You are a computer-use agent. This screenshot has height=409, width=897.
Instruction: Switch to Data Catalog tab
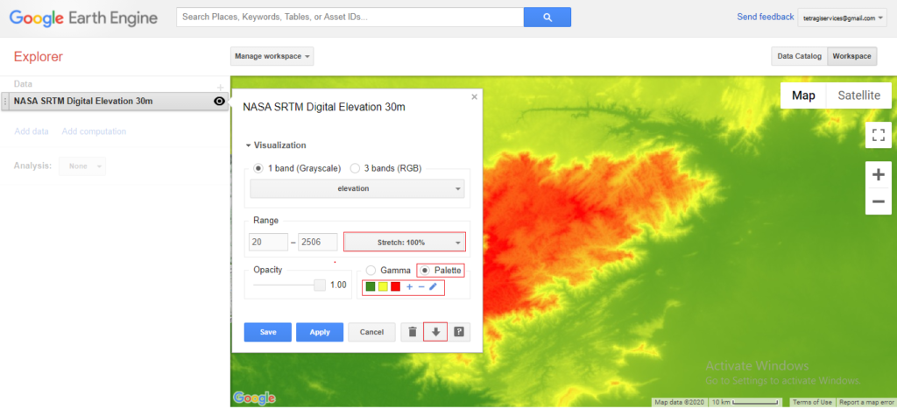(x=799, y=56)
